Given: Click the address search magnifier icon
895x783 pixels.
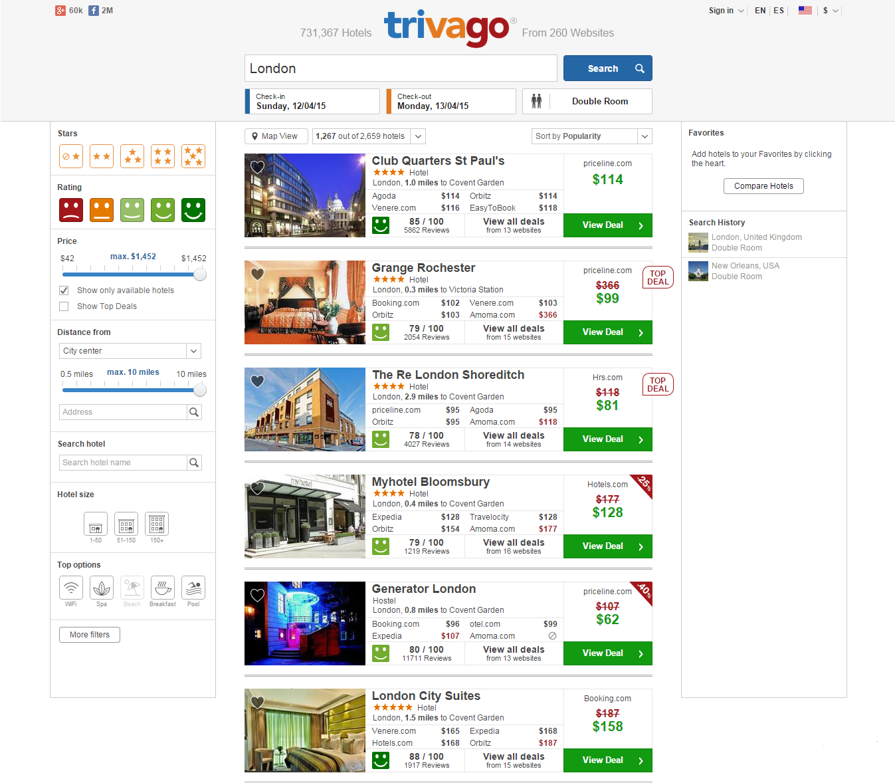Looking at the screenshot, I should point(194,412).
